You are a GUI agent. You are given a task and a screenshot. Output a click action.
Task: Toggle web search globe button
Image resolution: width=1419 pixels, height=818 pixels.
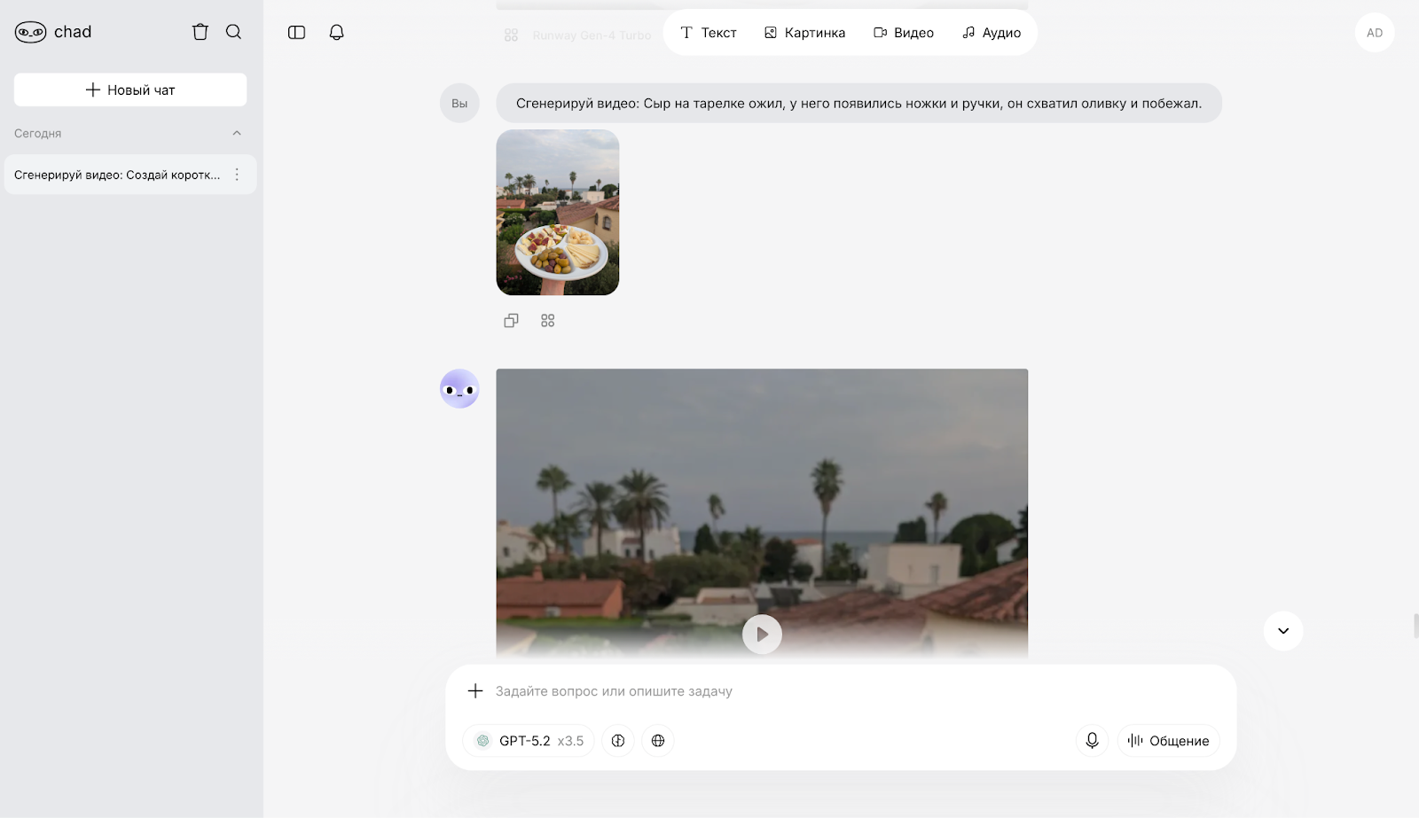point(658,741)
